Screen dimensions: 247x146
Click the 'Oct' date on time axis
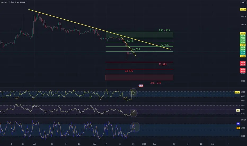(213, 144)
